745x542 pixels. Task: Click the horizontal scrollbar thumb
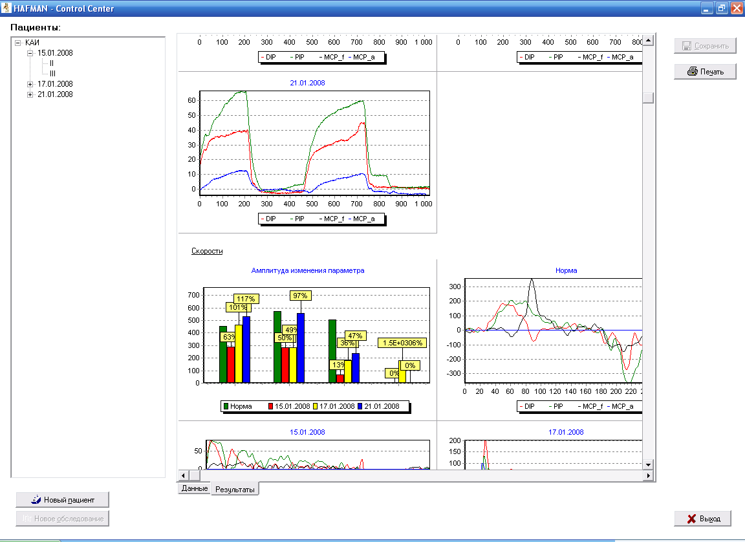click(x=194, y=475)
